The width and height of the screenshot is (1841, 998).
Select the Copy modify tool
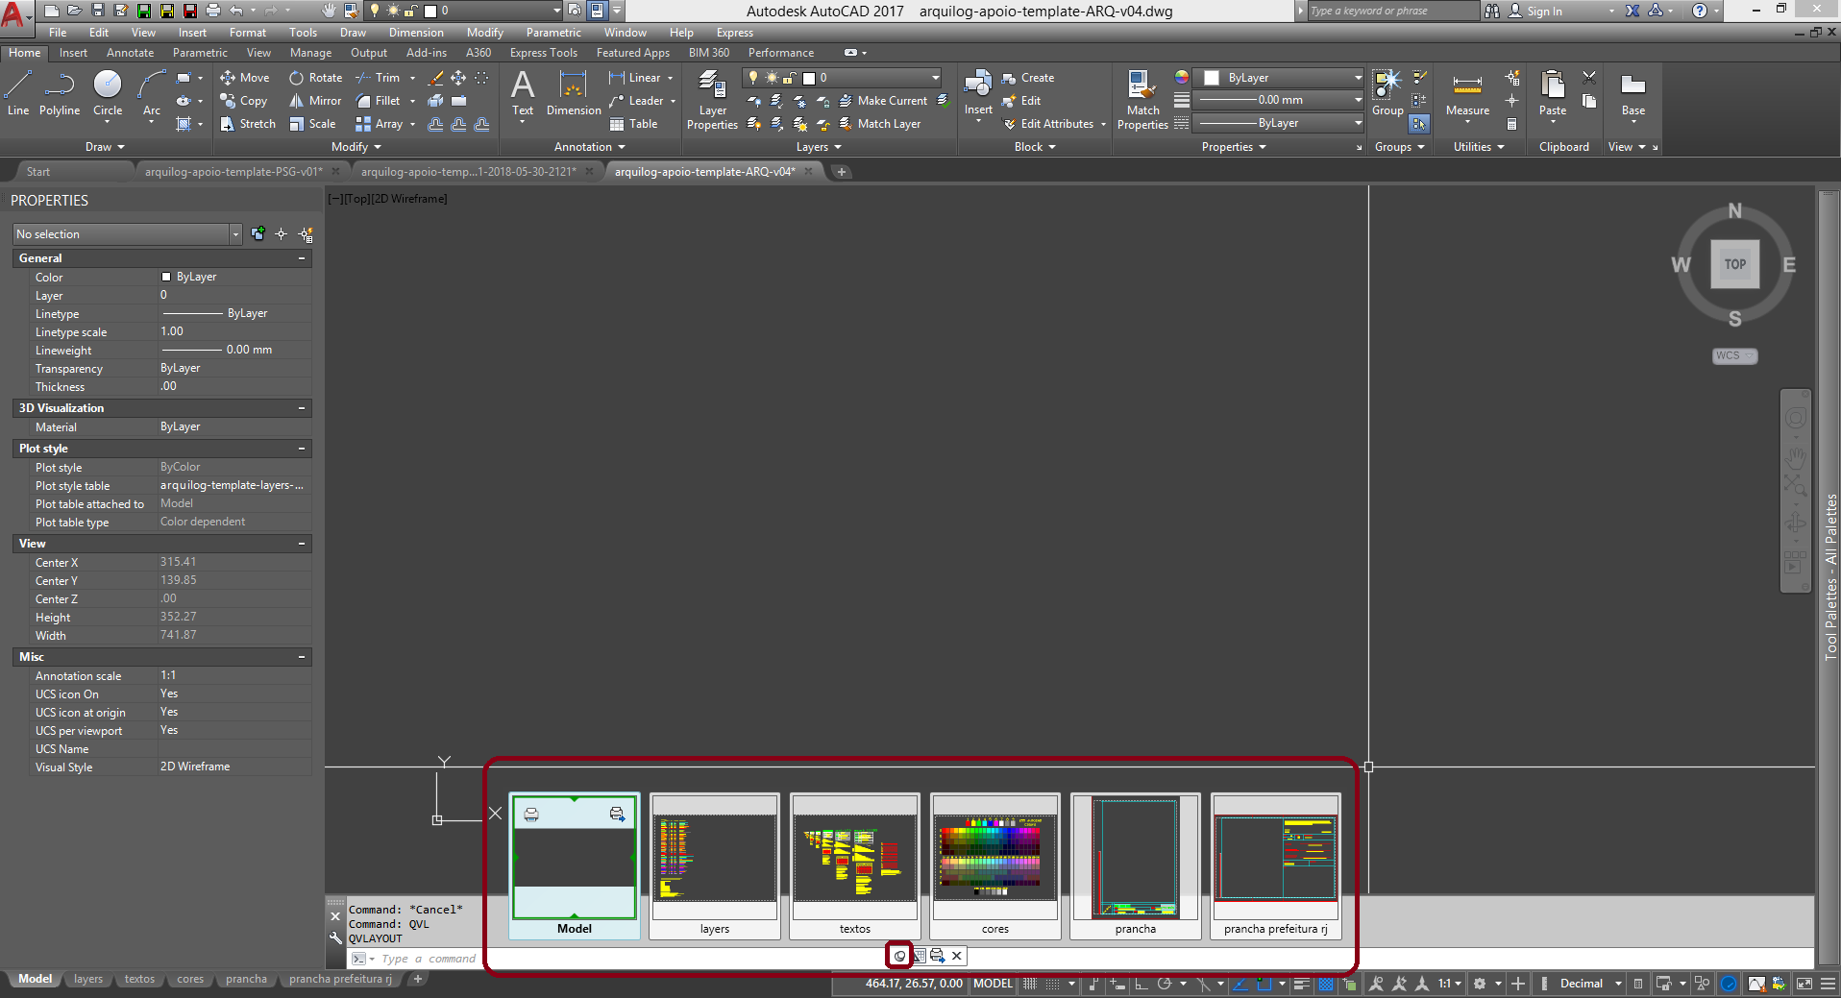tap(245, 101)
